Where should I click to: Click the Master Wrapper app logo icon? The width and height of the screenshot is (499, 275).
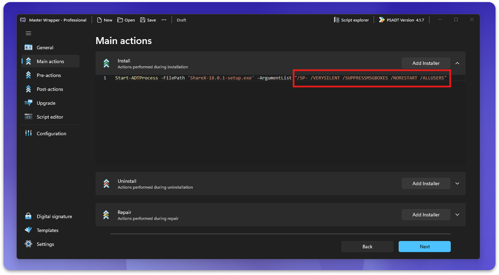pyautogui.click(x=23, y=20)
